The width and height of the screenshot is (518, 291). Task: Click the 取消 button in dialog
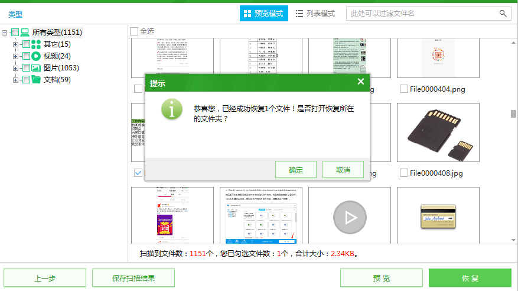[x=343, y=170]
